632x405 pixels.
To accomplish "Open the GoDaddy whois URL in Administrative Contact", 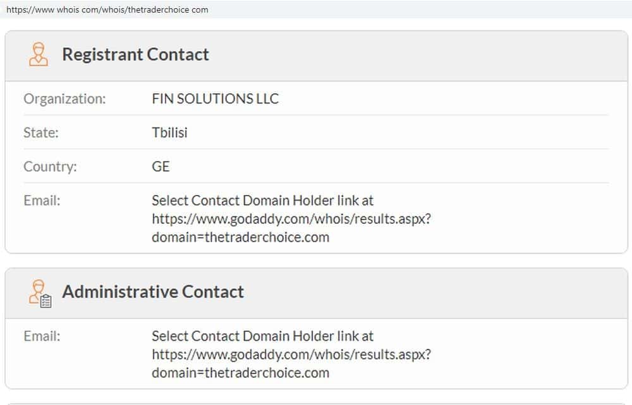I will pyautogui.click(x=291, y=355).
